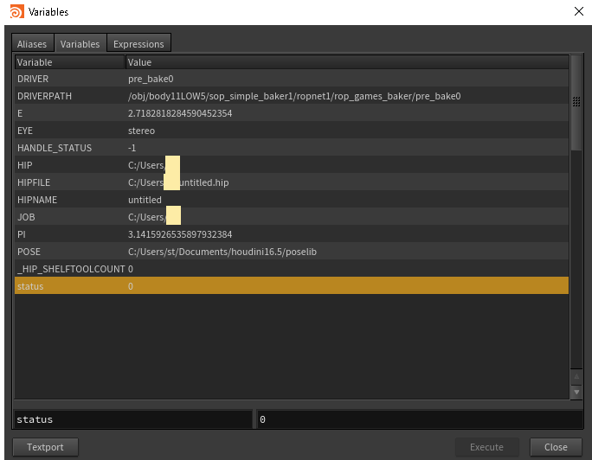Click the variable name input field
592x460 pixels.
pos(133,419)
